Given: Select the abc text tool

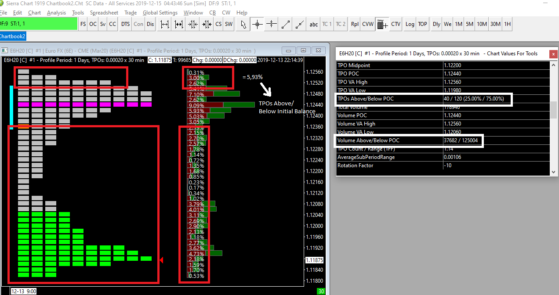Looking at the screenshot, I should pos(313,24).
